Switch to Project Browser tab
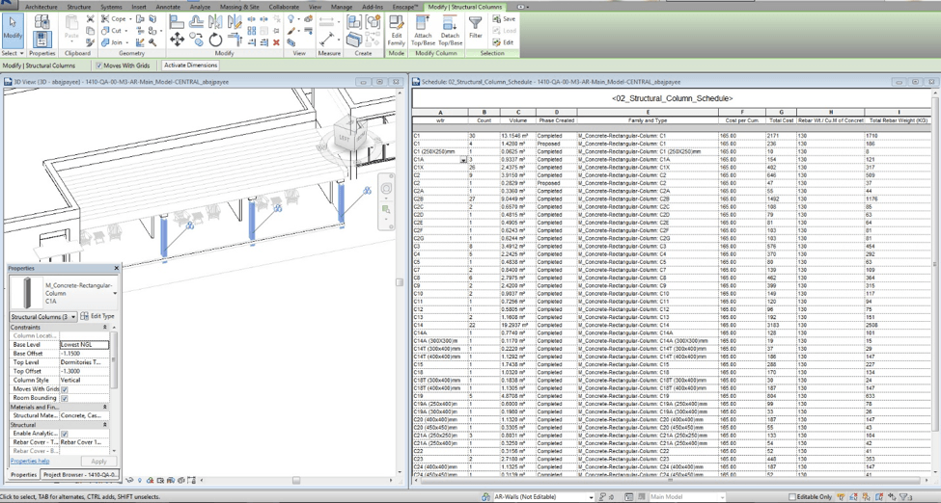 (80, 475)
